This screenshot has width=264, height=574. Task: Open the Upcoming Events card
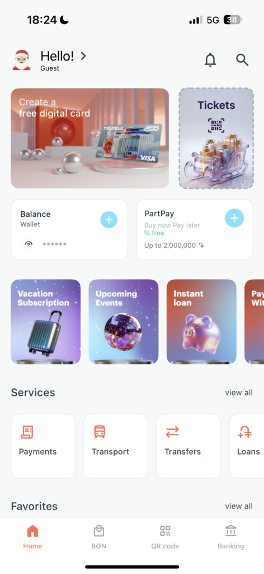124,322
